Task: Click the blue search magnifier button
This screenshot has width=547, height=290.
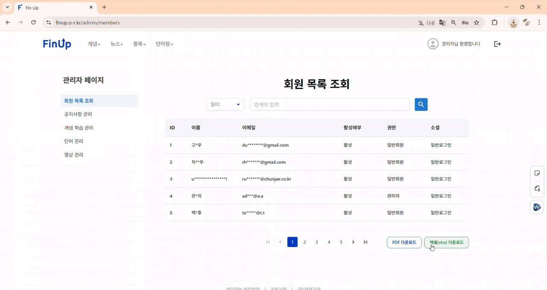Action: coord(421,104)
